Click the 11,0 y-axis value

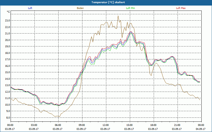pos(8,98)
